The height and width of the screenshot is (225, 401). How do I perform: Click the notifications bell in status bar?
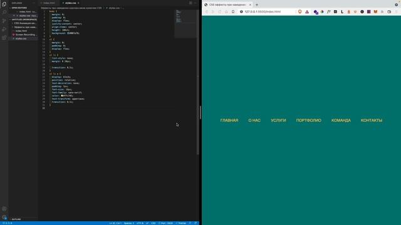[x=195, y=223]
